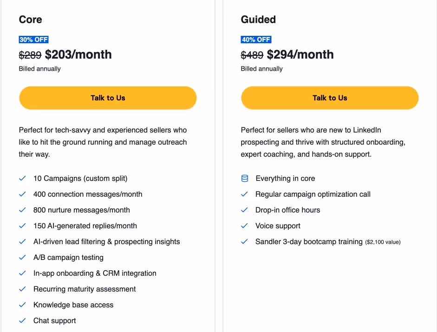
Task: Click checkmark beside 400 connection messages/month
Action: pos(22,194)
